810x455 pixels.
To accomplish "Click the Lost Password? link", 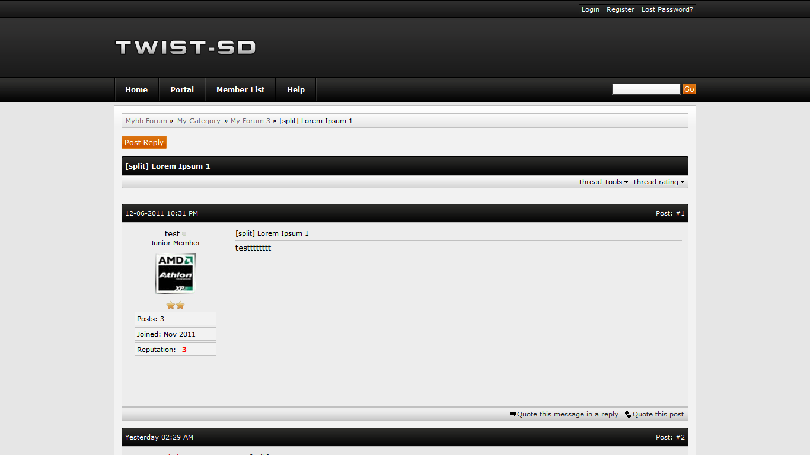I will [x=667, y=9].
